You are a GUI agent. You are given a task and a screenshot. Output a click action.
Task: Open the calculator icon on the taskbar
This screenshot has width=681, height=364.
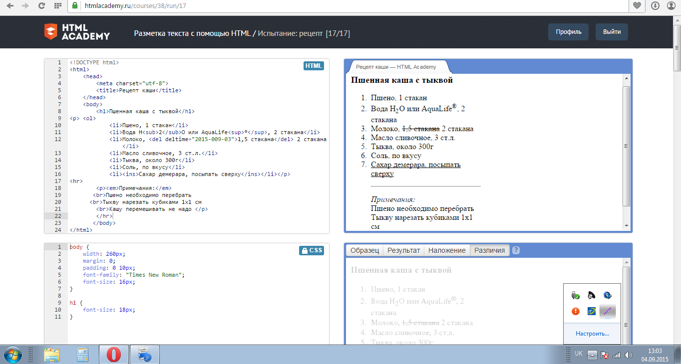pos(83,355)
